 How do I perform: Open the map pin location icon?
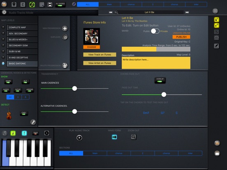14,5
